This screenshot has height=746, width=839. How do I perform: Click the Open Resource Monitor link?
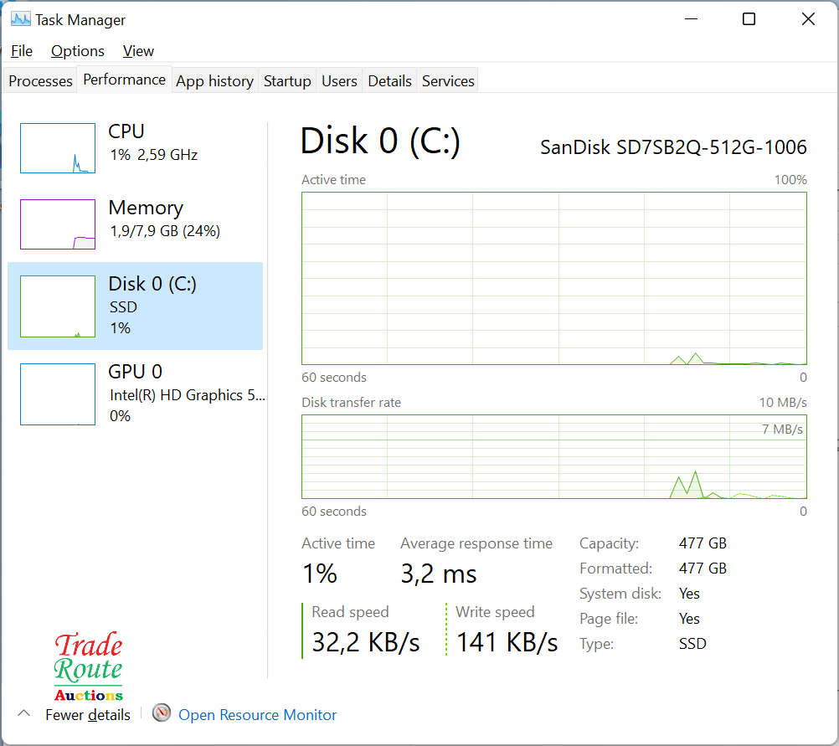tap(257, 715)
